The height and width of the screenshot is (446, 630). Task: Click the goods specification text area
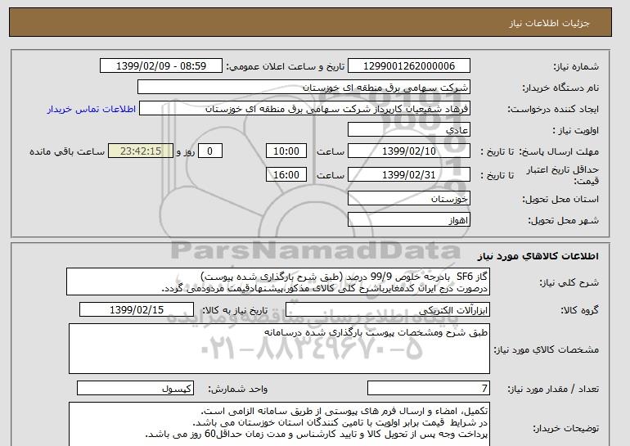tap(279, 349)
